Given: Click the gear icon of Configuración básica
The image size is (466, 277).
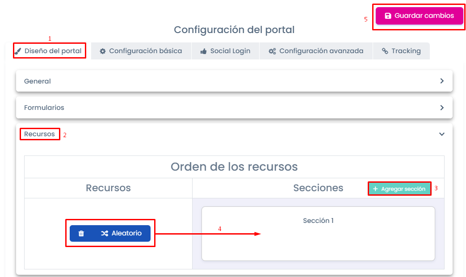Looking at the screenshot, I should [x=102, y=51].
